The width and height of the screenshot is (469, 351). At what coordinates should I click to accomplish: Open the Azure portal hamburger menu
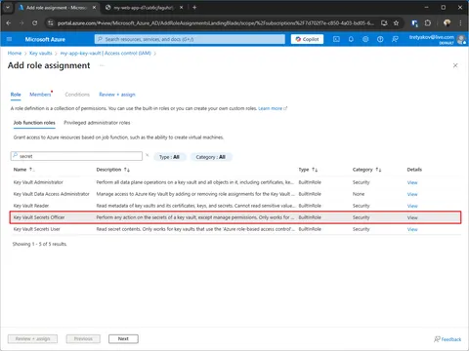9,39
